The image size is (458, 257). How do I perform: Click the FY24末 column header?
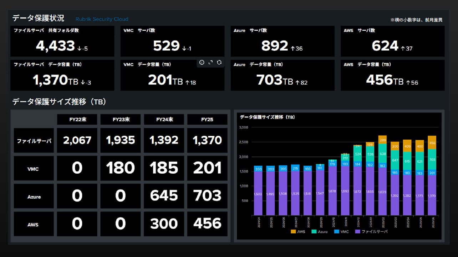coord(164,120)
